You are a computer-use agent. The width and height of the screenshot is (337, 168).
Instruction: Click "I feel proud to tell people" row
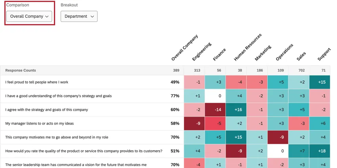37,82
